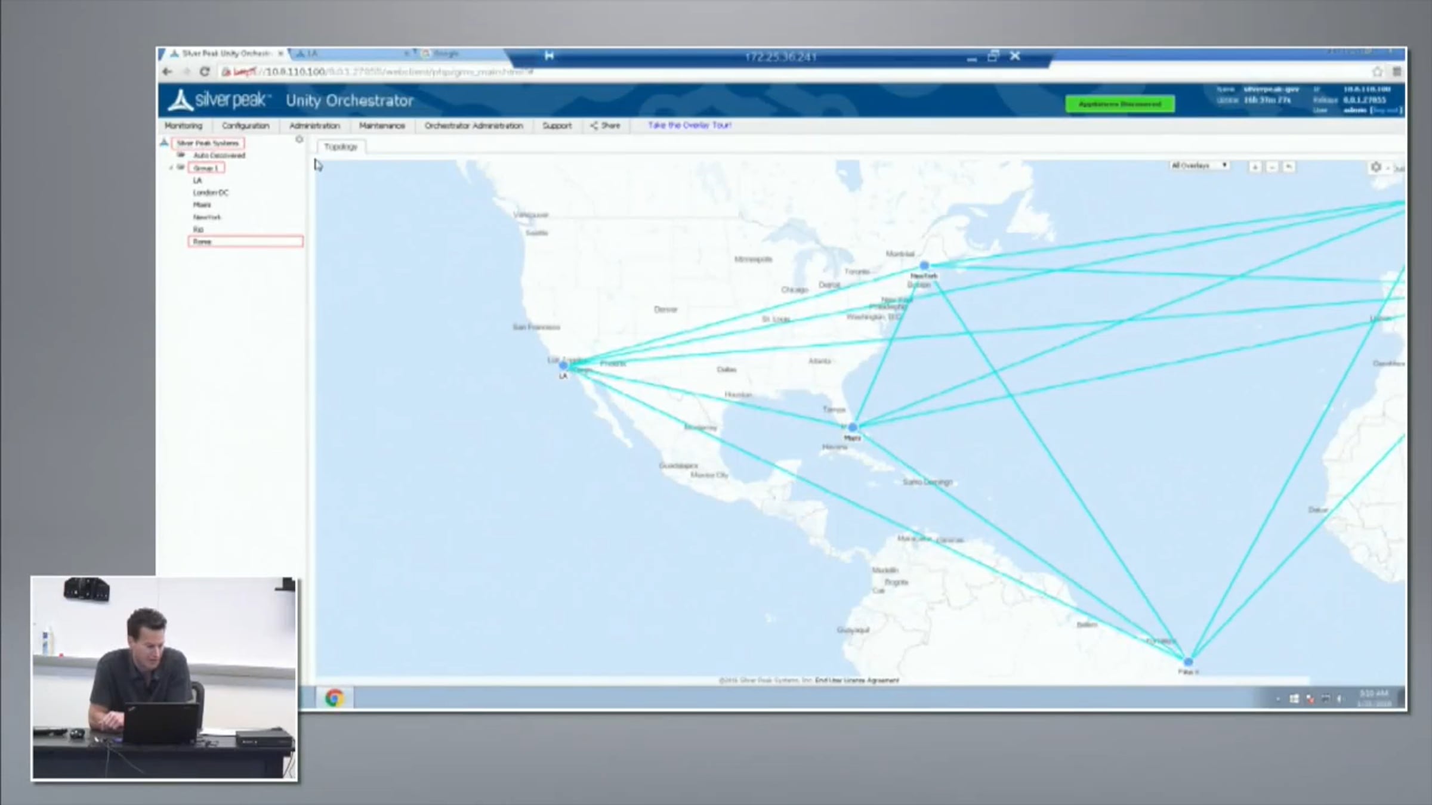Click the appliance tree settings gear
Screen dimensions: 1432x805
click(x=300, y=140)
